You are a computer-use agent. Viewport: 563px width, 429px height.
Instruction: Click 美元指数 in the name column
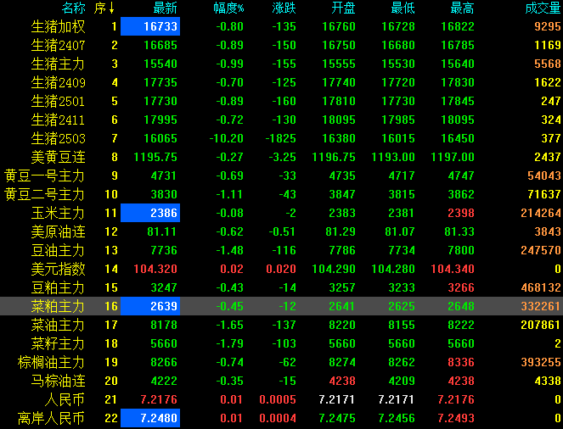[x=58, y=269]
